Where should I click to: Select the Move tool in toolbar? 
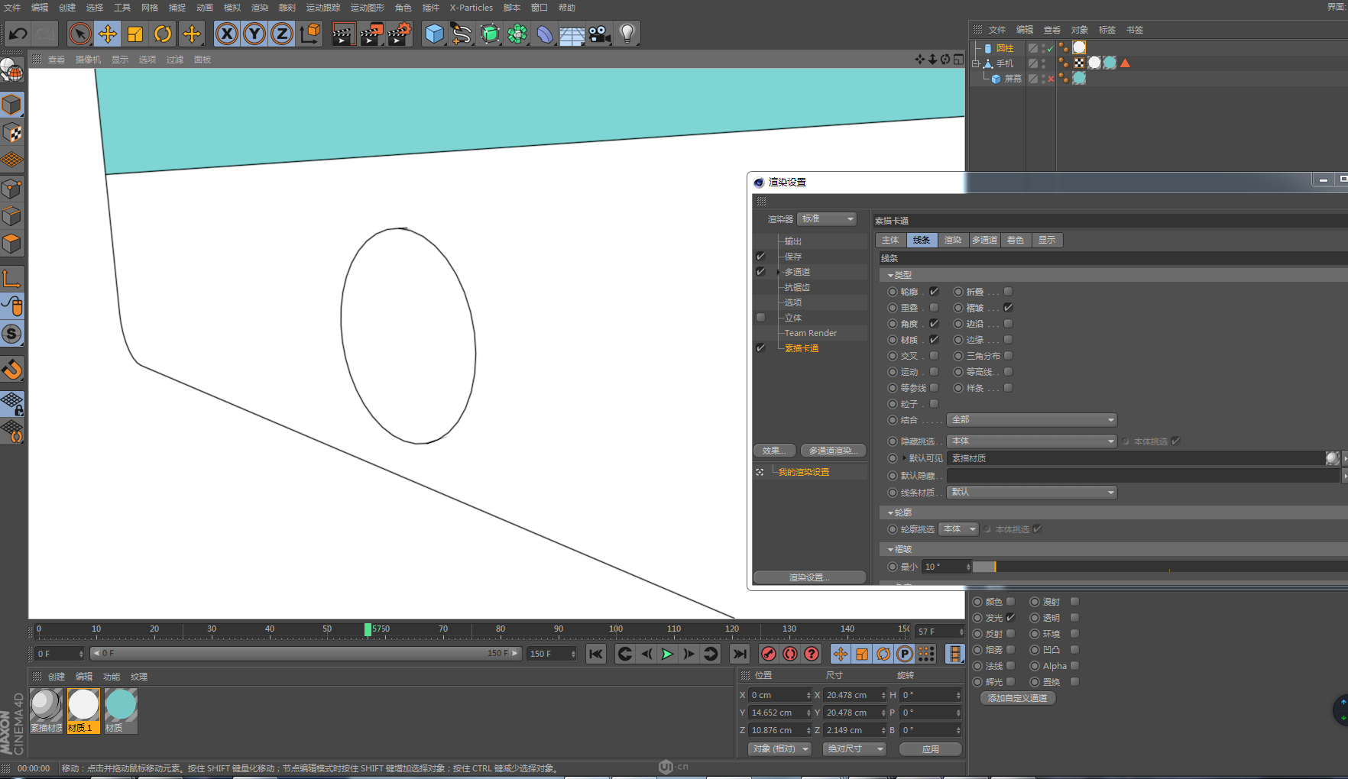click(x=108, y=34)
